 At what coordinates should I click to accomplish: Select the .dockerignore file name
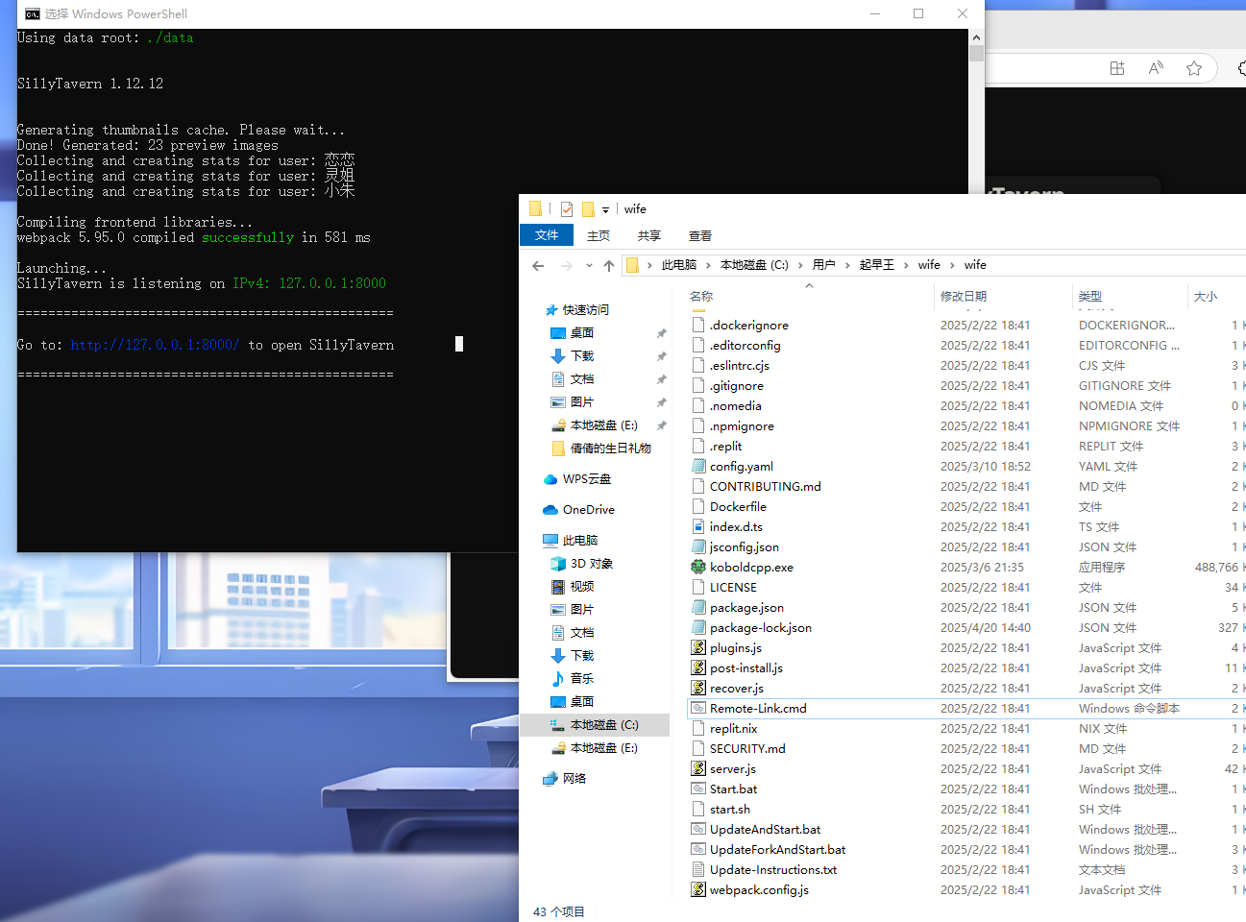[749, 325]
